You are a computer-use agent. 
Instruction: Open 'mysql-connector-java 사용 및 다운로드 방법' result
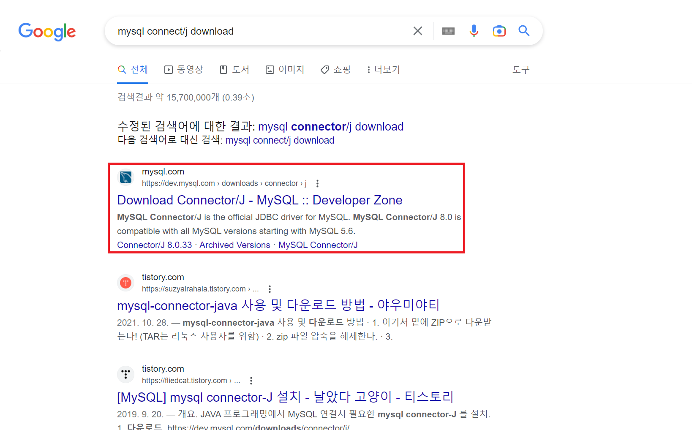pyautogui.click(x=278, y=305)
